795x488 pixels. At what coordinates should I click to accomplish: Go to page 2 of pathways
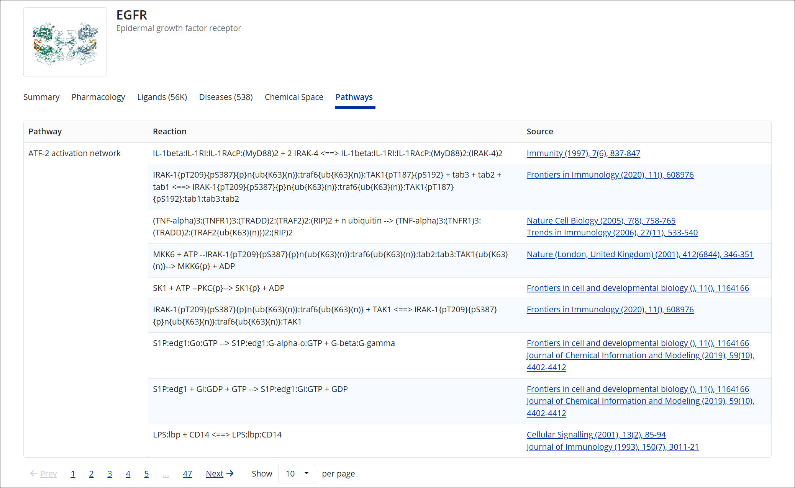pos(91,474)
